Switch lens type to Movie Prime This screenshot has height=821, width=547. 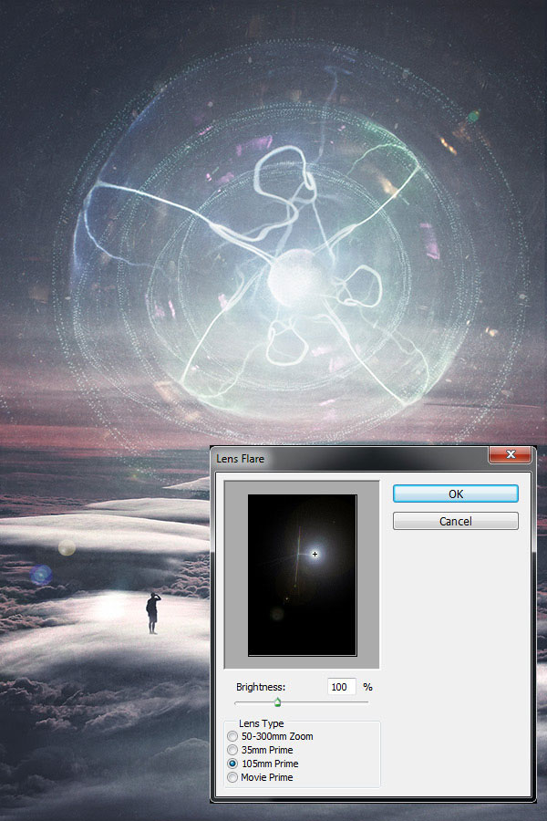[233, 777]
